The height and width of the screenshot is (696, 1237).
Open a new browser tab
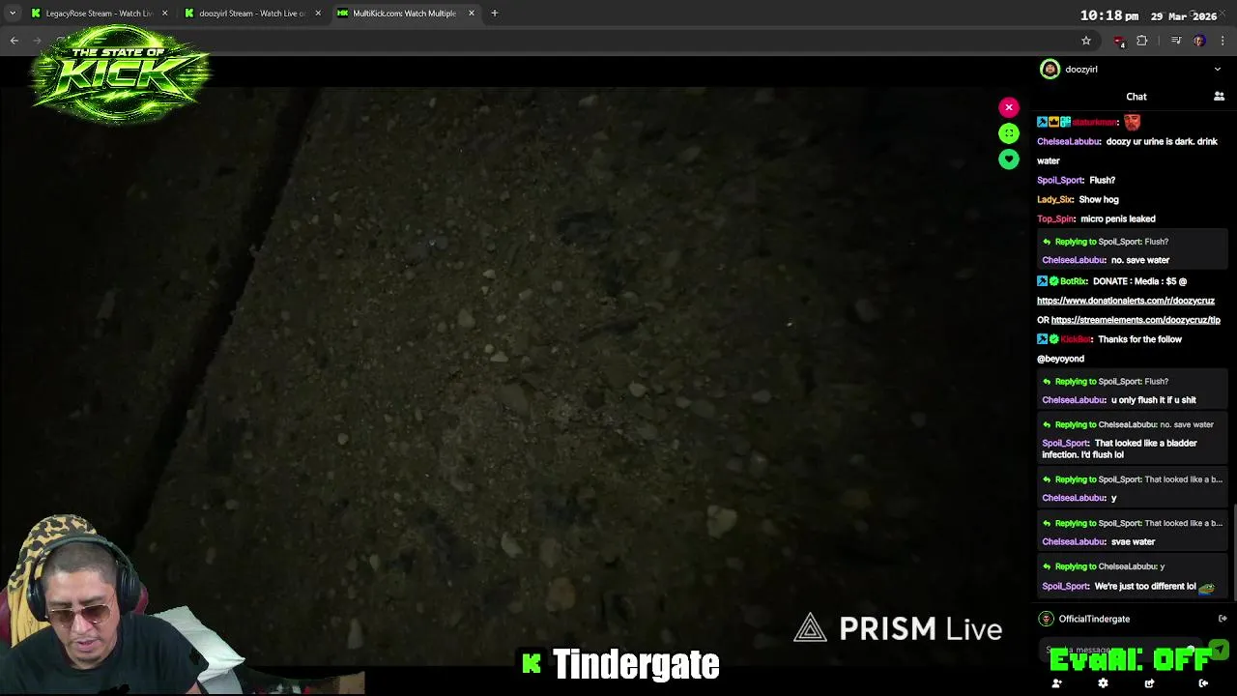[495, 14]
